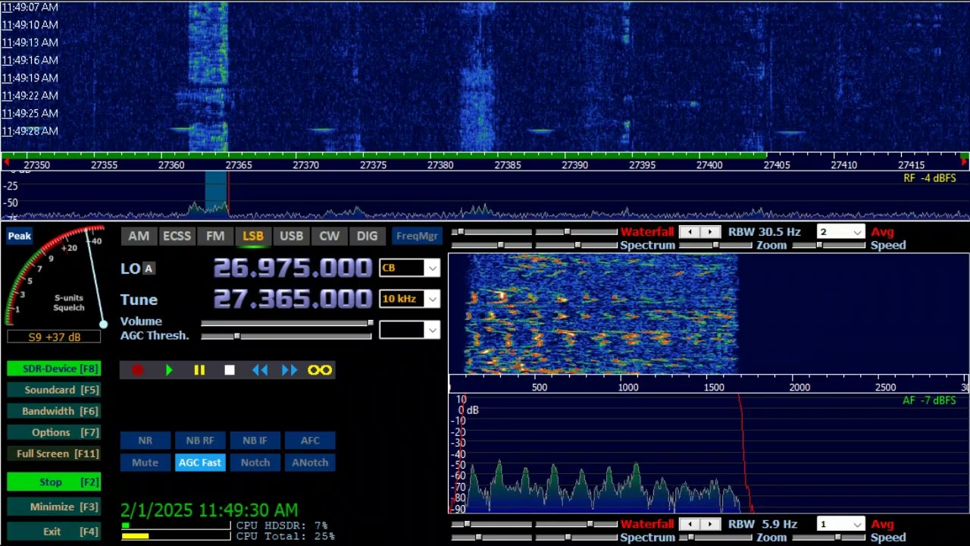
Task: Click 27380 on the RF frequency scale
Action: click(x=440, y=165)
